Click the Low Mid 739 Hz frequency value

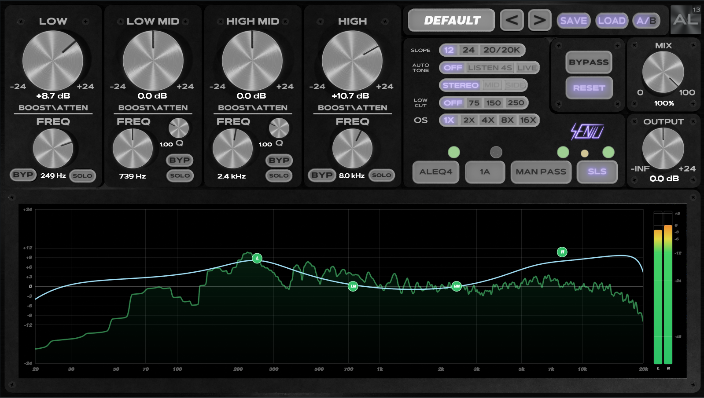(133, 176)
